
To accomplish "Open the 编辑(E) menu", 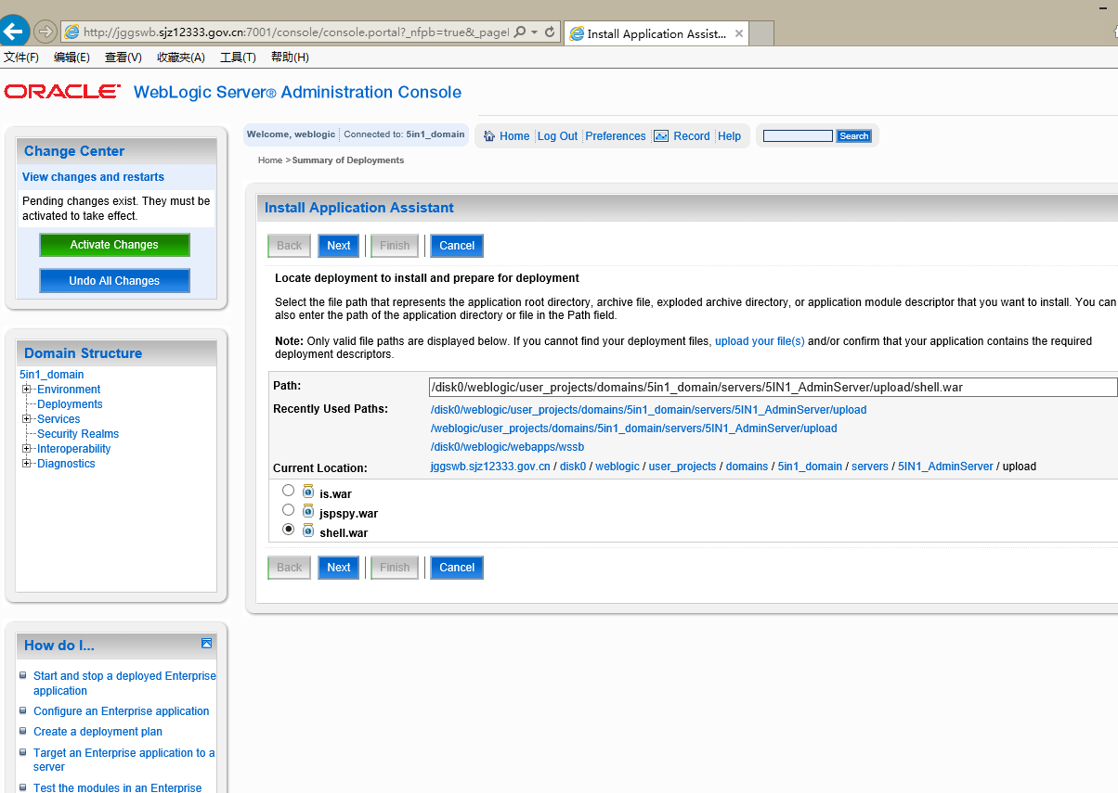I will click(x=71, y=58).
